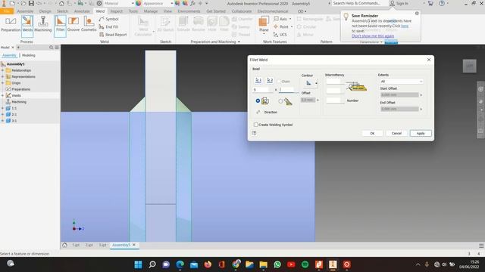
Task: Click OK in Fillet Weld dialog
Action: [x=372, y=133]
